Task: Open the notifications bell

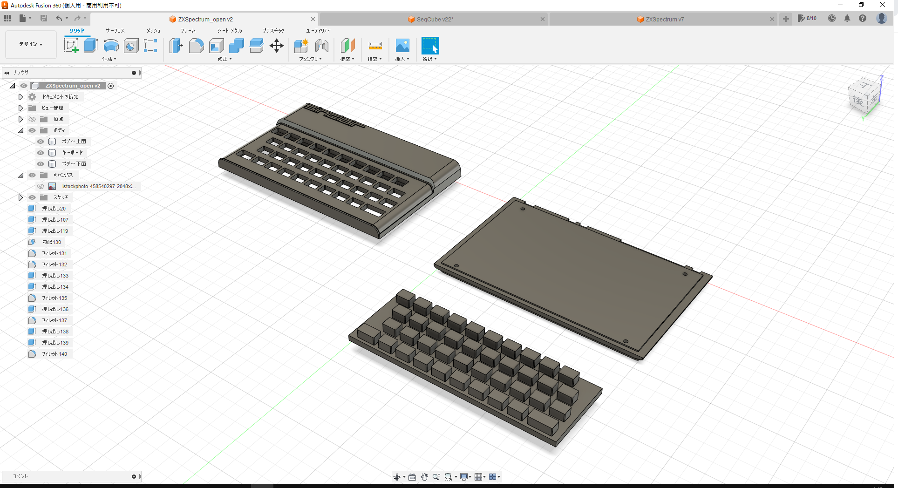Action: coord(847,19)
